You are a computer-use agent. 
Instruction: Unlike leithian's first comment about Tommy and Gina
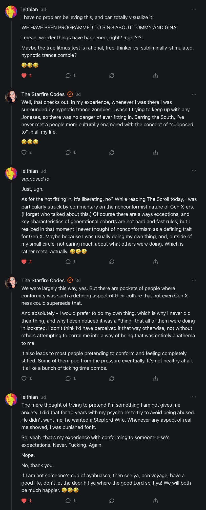click(x=24, y=76)
